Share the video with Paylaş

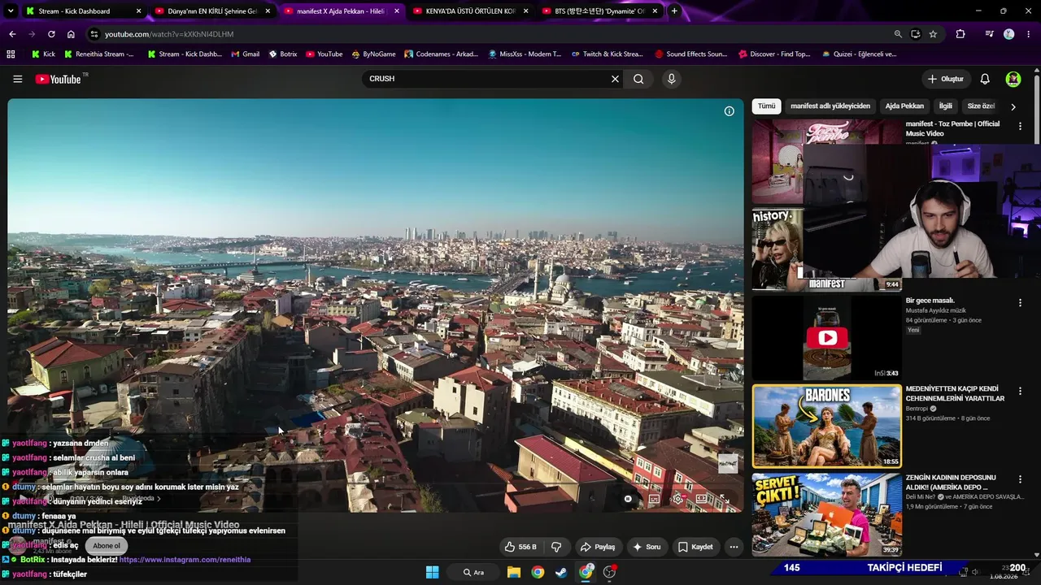click(598, 547)
